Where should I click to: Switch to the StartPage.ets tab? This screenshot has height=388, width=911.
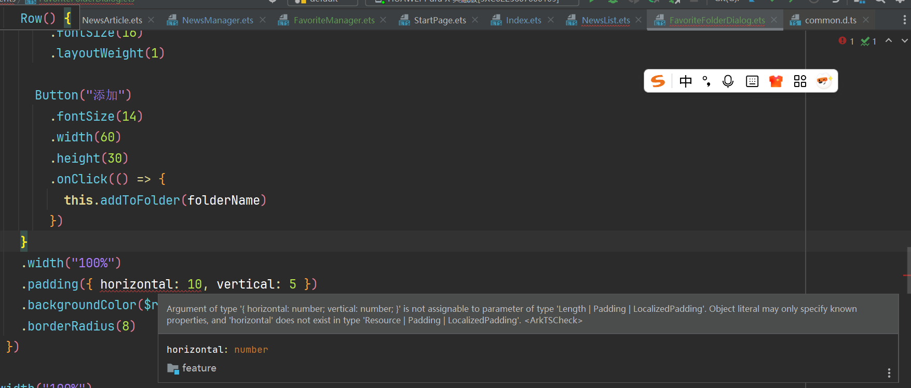pos(439,20)
